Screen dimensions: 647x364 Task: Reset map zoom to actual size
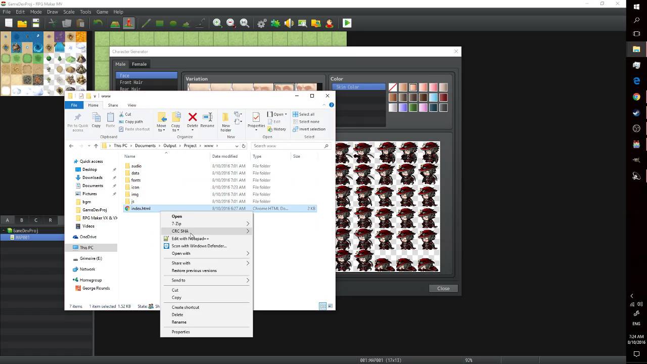click(x=245, y=23)
